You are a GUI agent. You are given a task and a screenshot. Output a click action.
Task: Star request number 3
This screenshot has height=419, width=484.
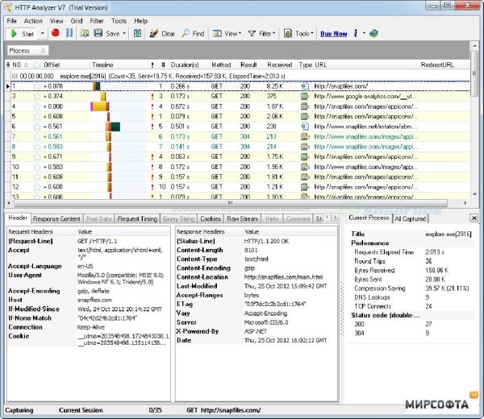tap(37, 96)
